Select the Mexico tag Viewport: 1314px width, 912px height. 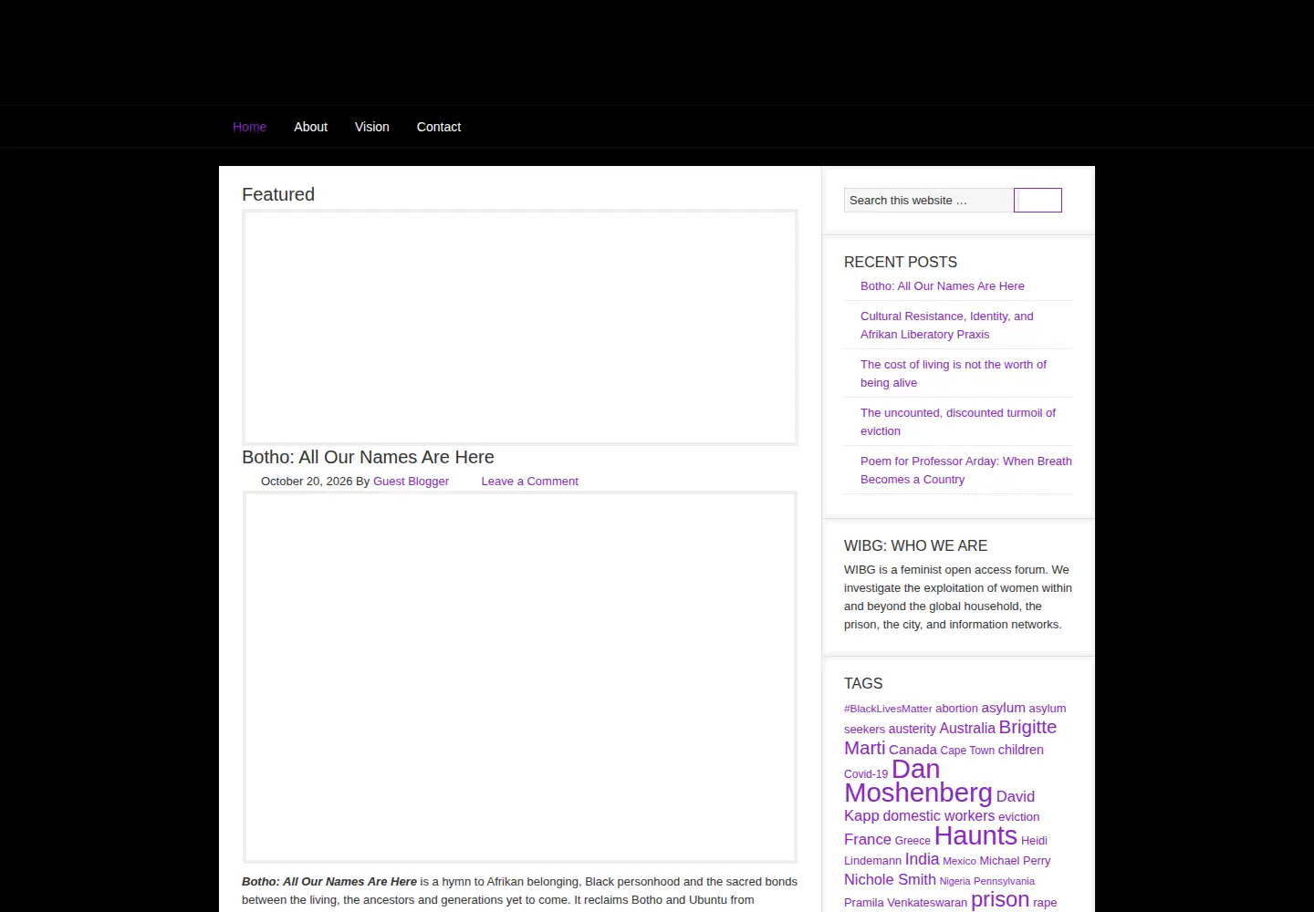(959, 861)
